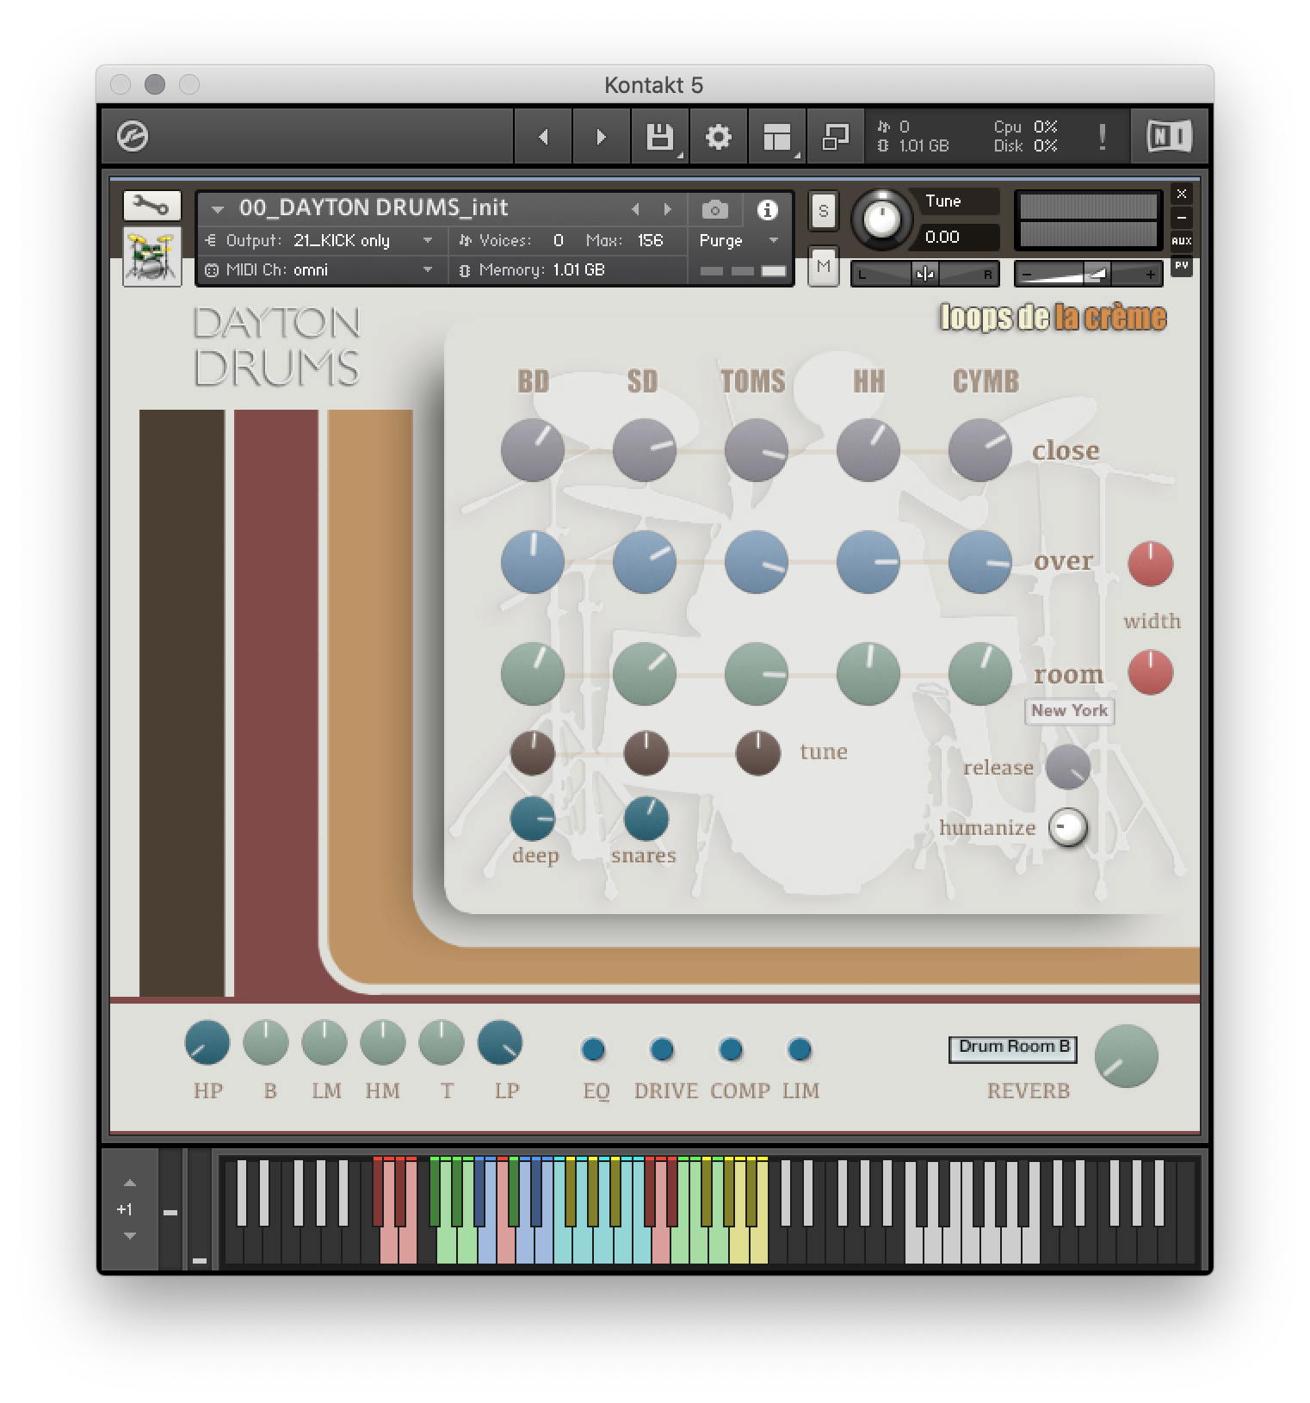Screen dimensions: 1310x1403
Task: Click the TOMS tune knob
Action: (x=758, y=753)
